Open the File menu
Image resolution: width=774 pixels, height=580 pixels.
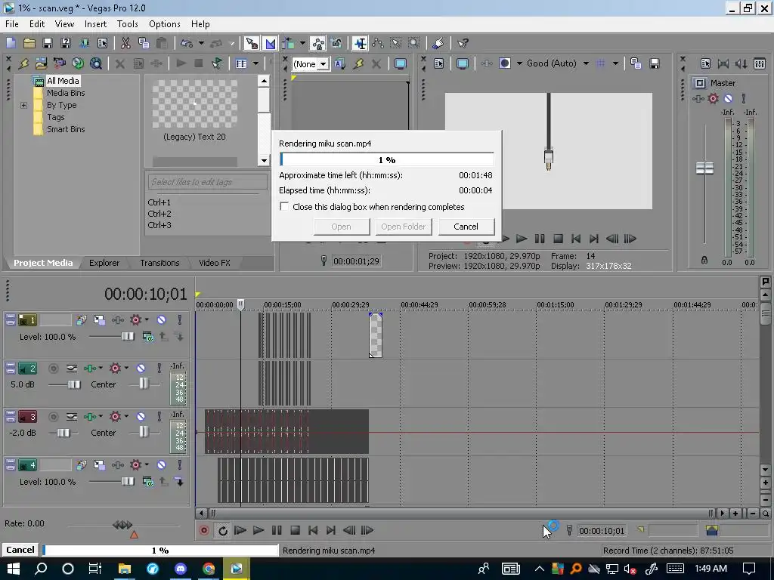coord(12,24)
